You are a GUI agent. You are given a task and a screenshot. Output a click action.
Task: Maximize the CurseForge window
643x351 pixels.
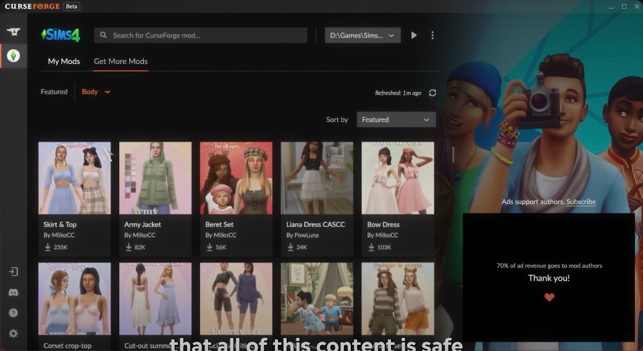click(x=624, y=6)
